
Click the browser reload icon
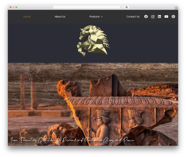(x=121, y=7)
